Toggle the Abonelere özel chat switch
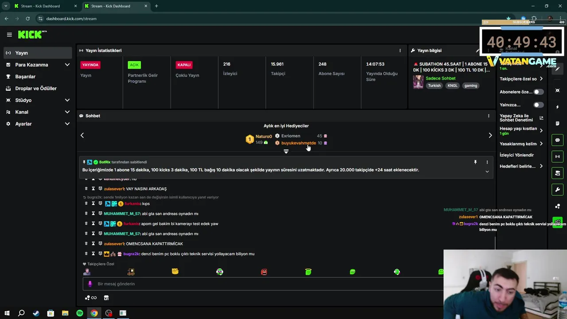The height and width of the screenshot is (319, 567). click(x=538, y=92)
